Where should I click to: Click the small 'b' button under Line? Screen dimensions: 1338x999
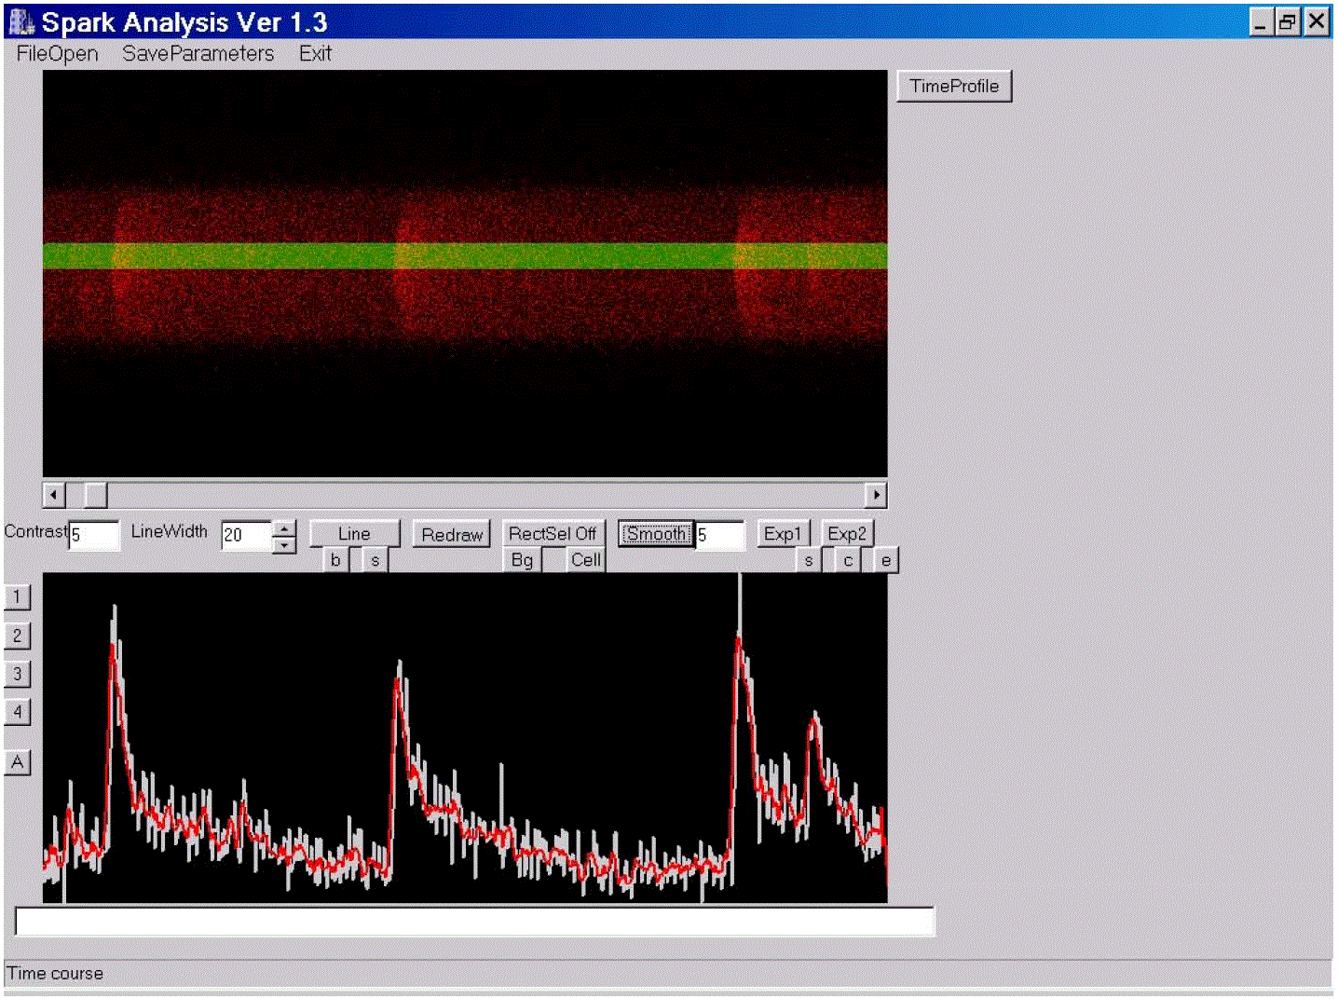click(x=335, y=560)
